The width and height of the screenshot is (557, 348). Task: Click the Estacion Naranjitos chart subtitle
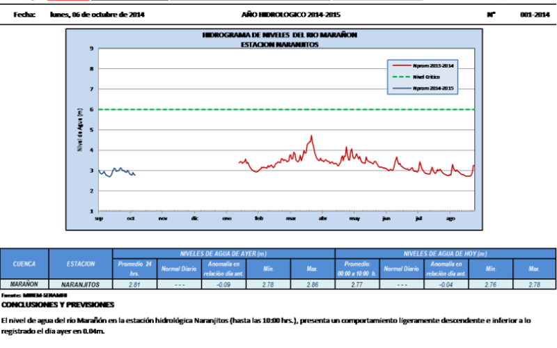tap(279, 44)
